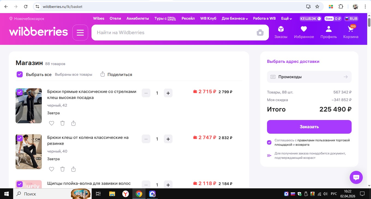Decrease quantity of Щипцы плойка-волна

point(146,185)
